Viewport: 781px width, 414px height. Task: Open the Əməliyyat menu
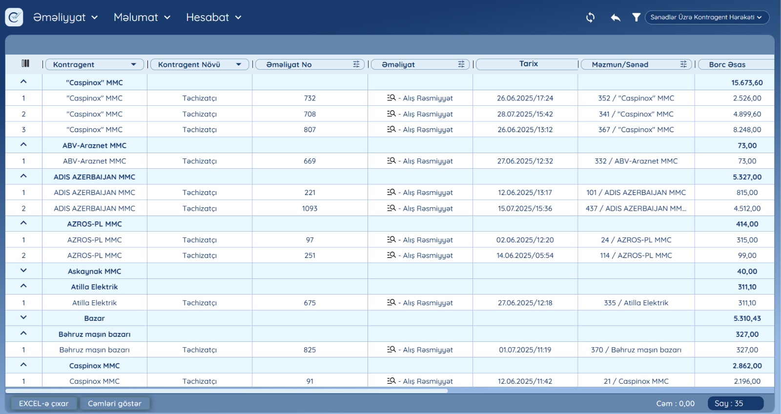(65, 18)
